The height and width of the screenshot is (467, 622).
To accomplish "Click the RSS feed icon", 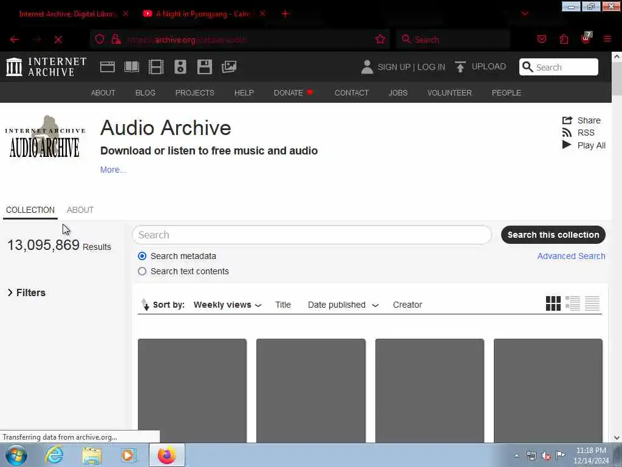I will pos(567,133).
